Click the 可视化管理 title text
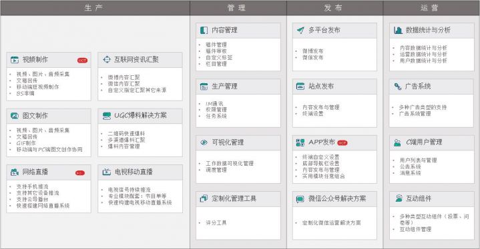The image size is (480, 249). 228,142
